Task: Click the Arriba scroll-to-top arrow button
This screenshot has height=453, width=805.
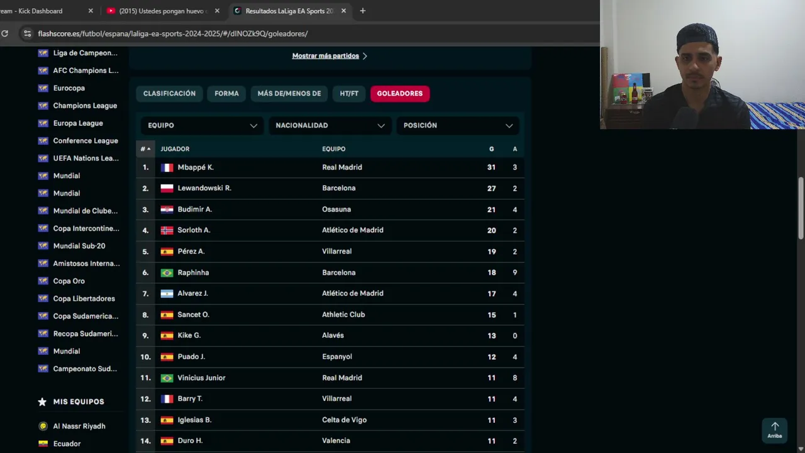Action: point(775,430)
